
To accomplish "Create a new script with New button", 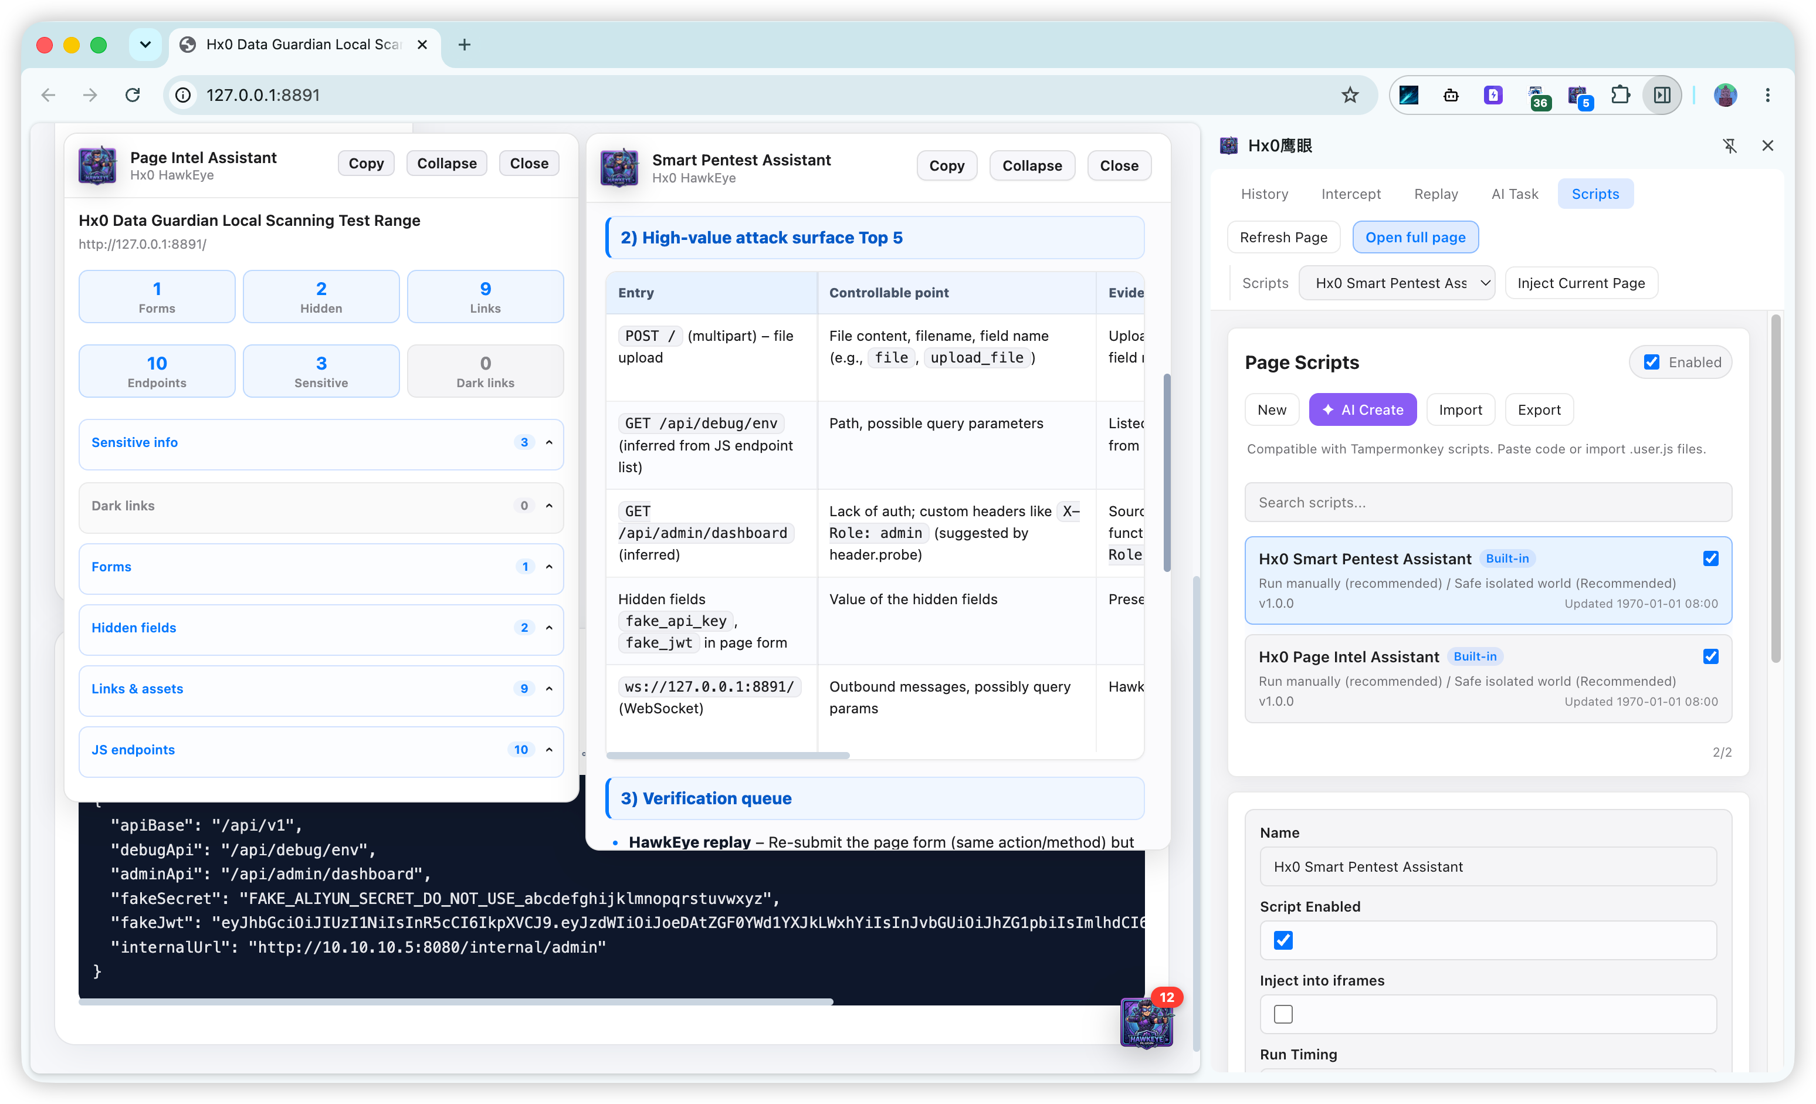I will 1272,410.
